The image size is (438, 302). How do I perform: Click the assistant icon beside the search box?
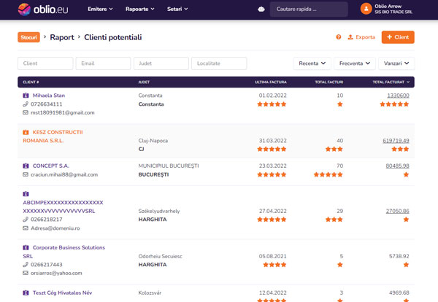(x=261, y=9)
